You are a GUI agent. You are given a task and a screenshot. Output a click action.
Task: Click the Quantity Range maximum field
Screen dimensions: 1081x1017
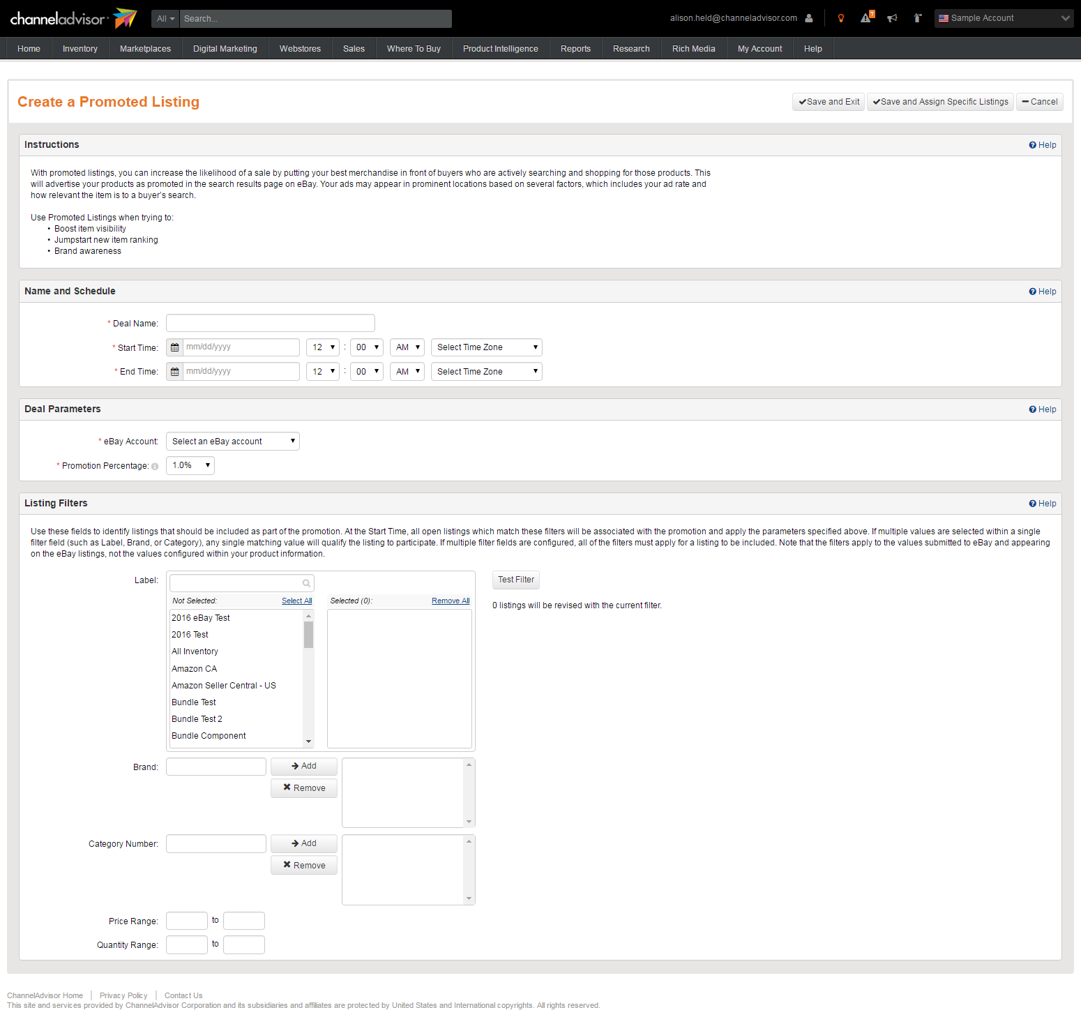tap(244, 944)
